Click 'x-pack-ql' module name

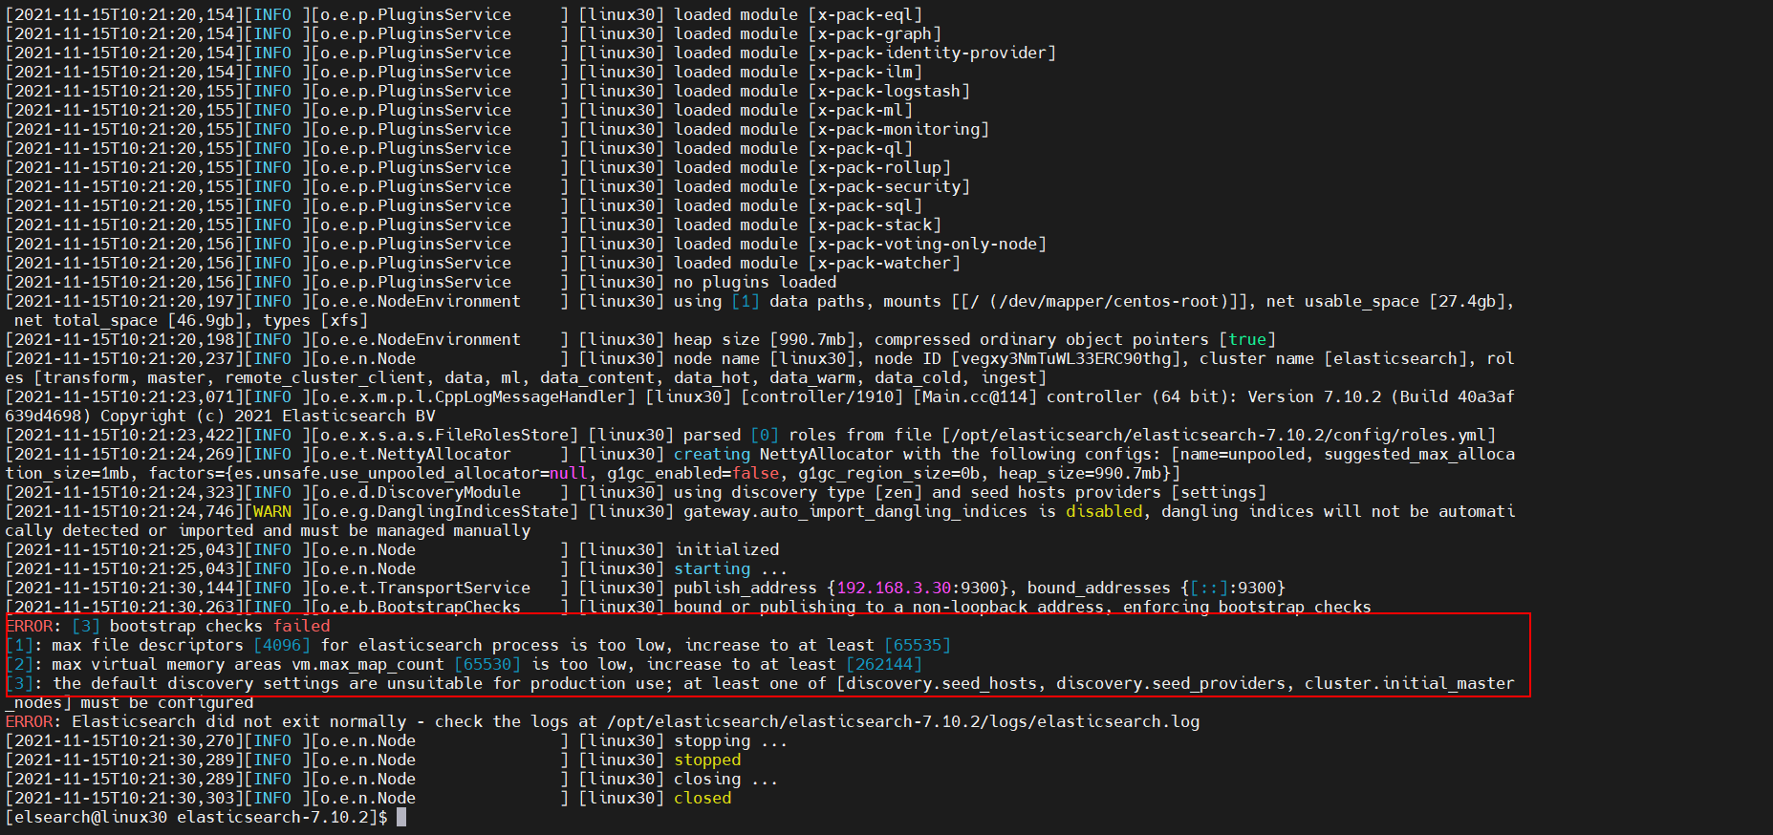coord(860,148)
